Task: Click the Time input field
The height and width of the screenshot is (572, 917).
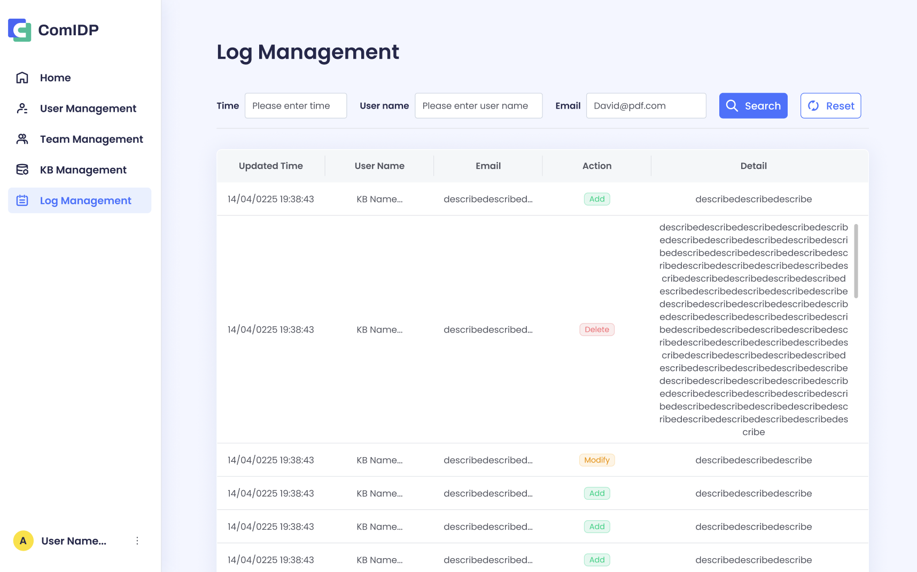Action: [x=296, y=106]
